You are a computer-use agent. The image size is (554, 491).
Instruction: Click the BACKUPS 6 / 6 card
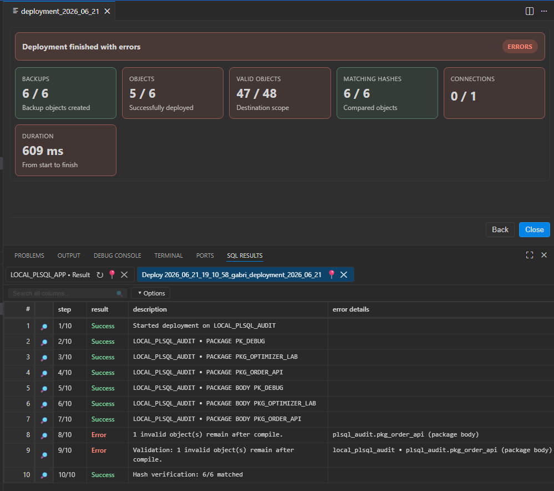pos(66,93)
